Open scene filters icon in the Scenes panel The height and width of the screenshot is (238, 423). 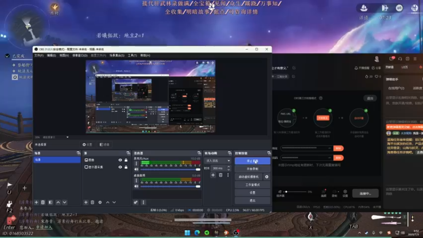pyautogui.click(x=50, y=203)
